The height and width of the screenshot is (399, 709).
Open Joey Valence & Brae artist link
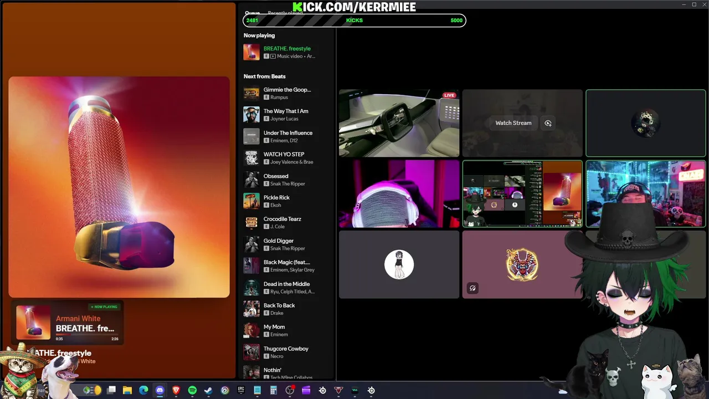pos(291,162)
